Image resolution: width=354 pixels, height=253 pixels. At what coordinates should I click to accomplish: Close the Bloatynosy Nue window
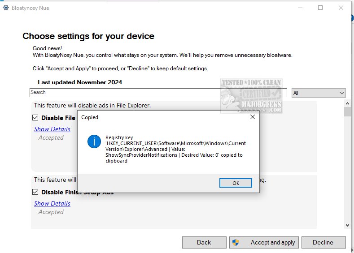click(342, 8)
